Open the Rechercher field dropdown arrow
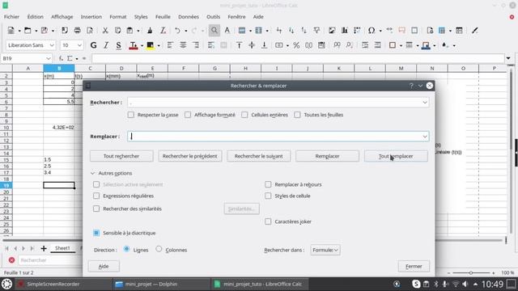The width and height of the screenshot is (518, 291). 425,103
